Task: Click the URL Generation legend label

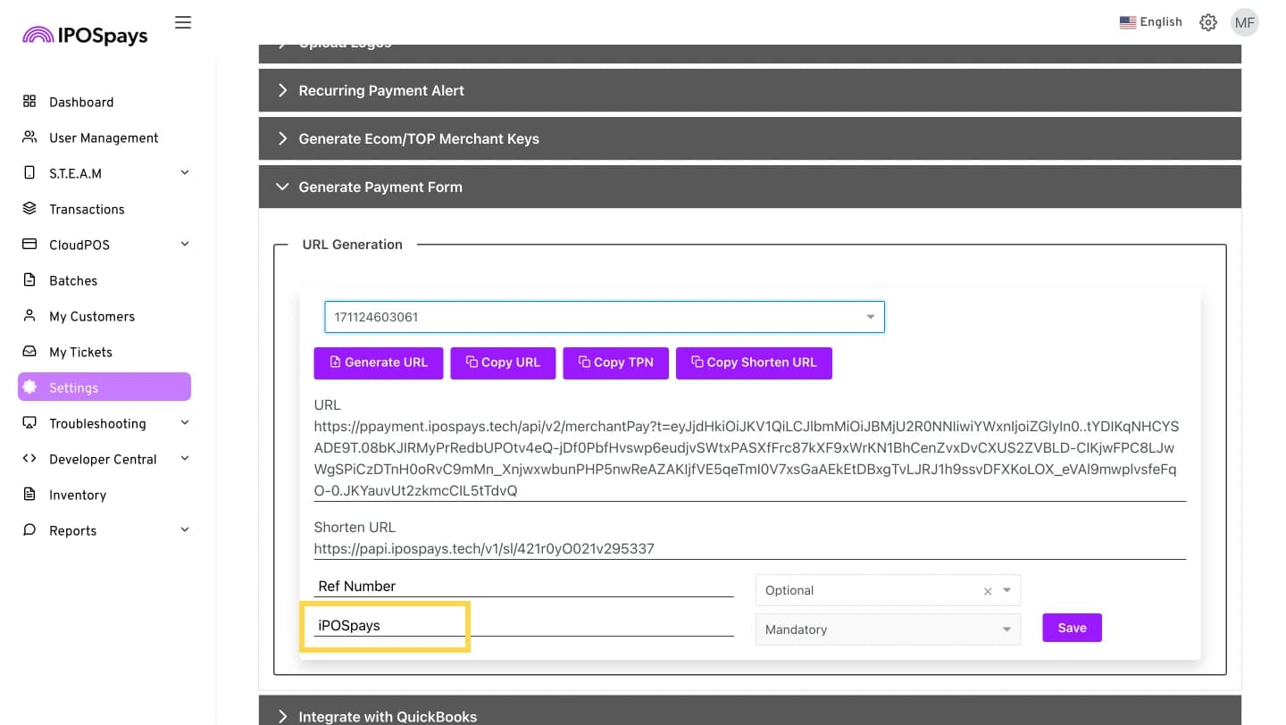Action: pyautogui.click(x=353, y=245)
